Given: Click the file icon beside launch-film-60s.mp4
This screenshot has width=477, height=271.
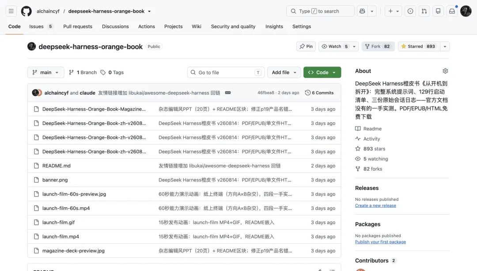Looking at the screenshot, I should (x=36, y=208).
